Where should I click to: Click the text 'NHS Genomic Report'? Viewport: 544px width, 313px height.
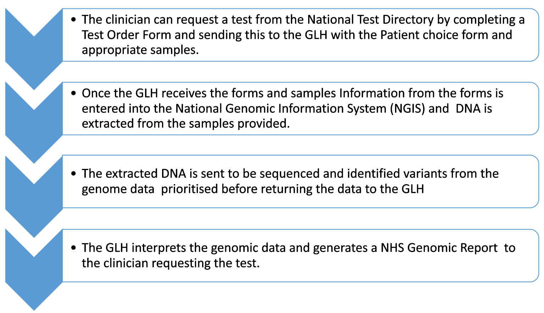[x=439, y=248]
